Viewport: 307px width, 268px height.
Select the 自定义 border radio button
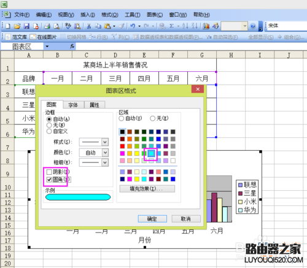pos(49,131)
